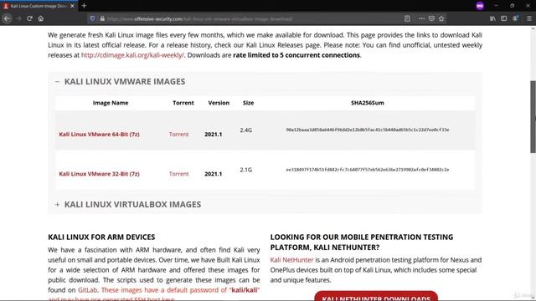Open the Torrent link for 64-Bit image
This screenshot has width=536, height=301.
coord(178,134)
